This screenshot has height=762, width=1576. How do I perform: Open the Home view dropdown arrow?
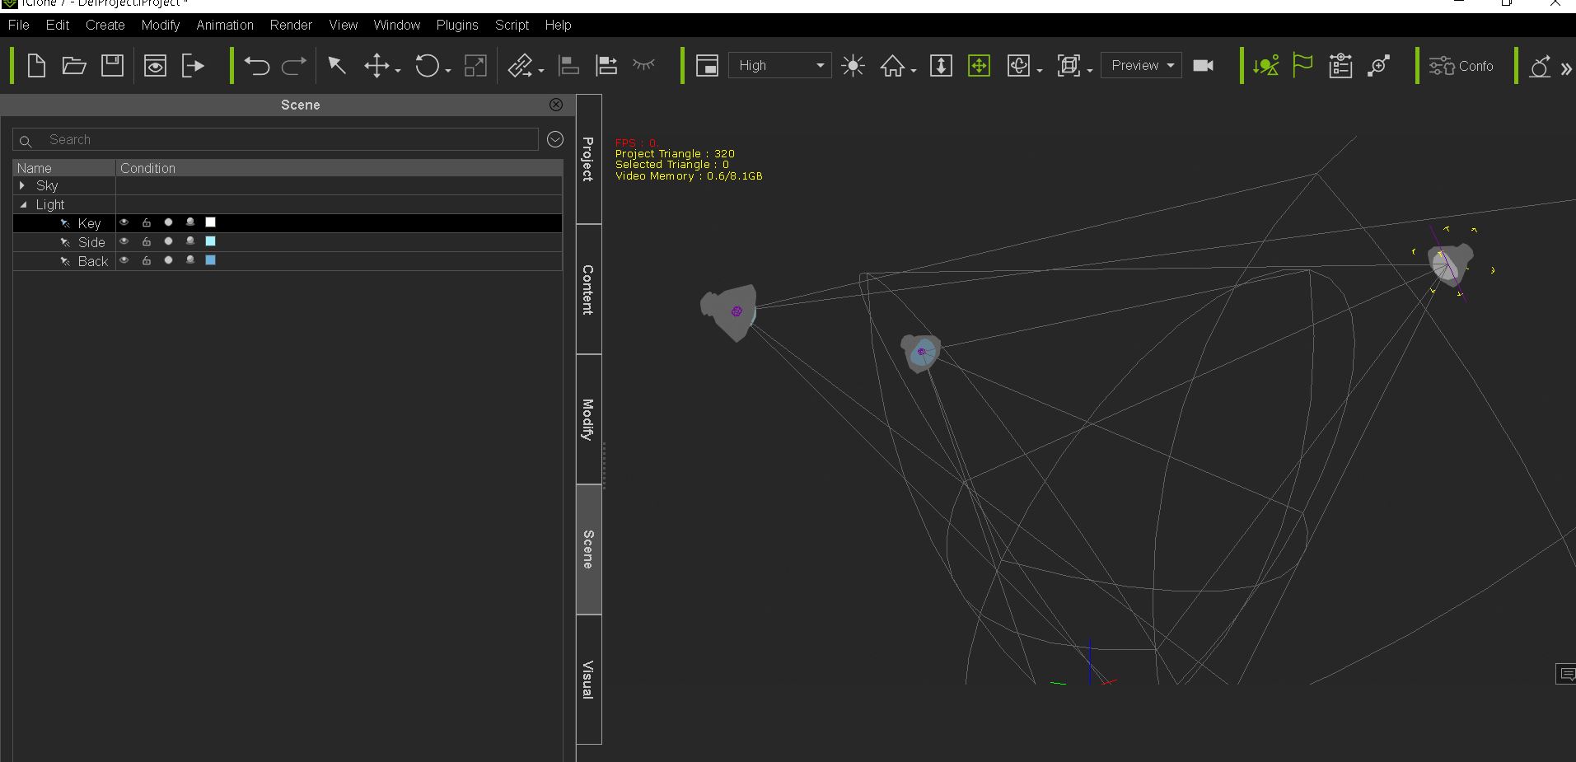[x=914, y=72]
